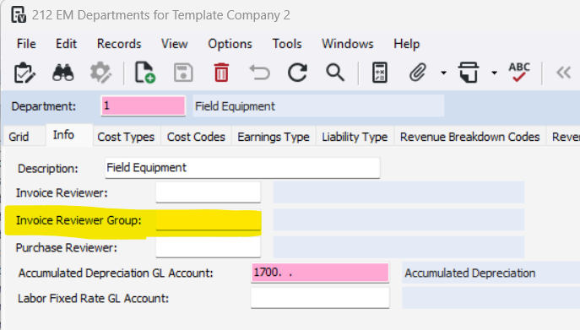Image resolution: width=580 pixels, height=330 pixels.
Task: Click the Purchase Reviewer input field
Action: point(209,247)
